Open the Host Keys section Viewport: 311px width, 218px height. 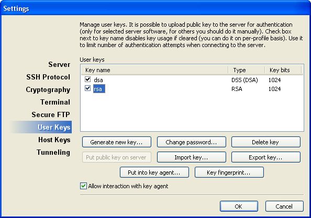[x=54, y=140]
